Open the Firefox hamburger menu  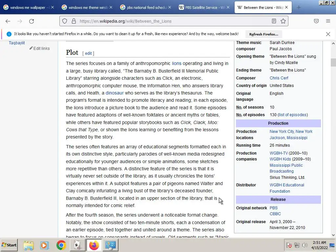[x=328, y=21]
